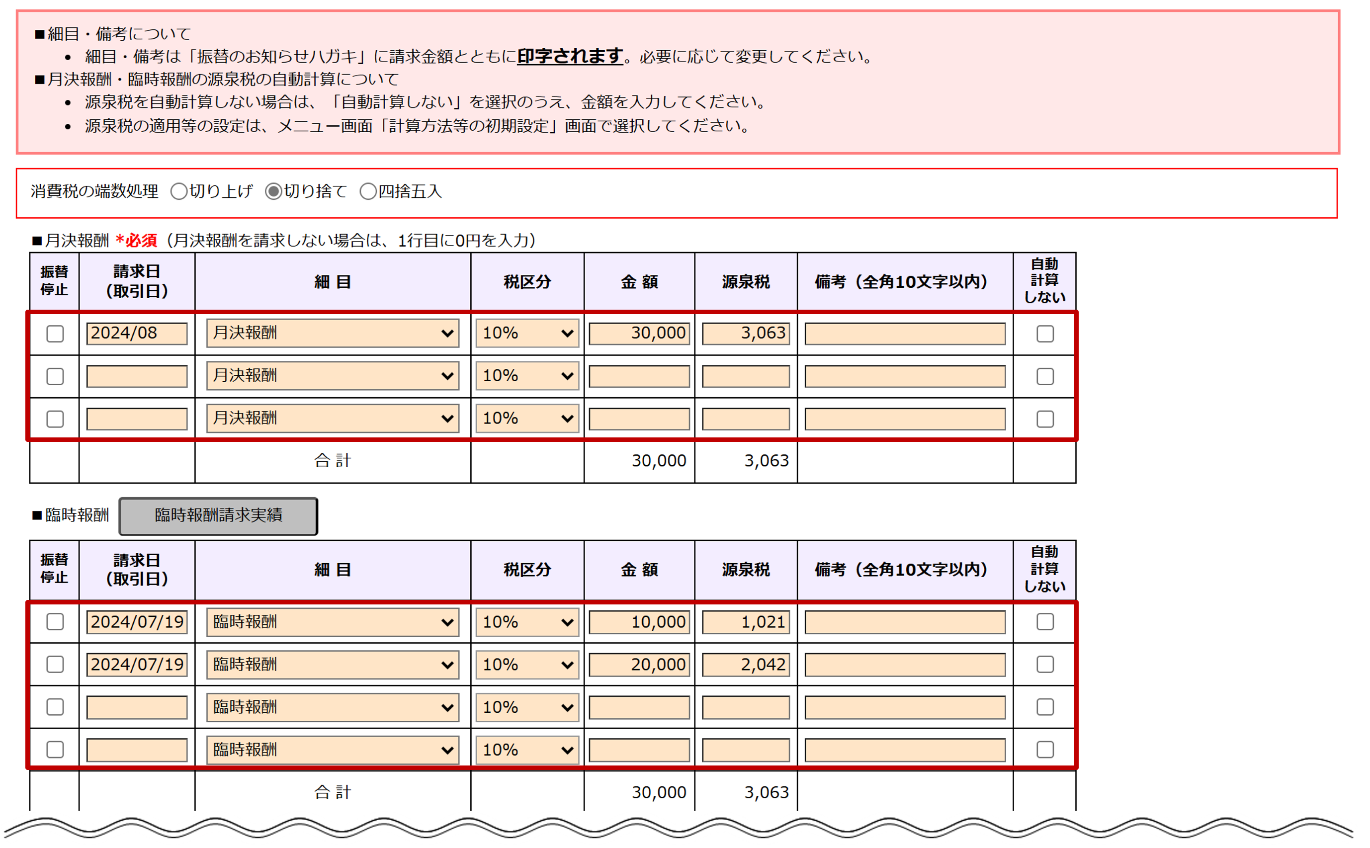Open the 細目 dropdown in first 月決報酬 row
The image size is (1370, 848).
tap(333, 333)
